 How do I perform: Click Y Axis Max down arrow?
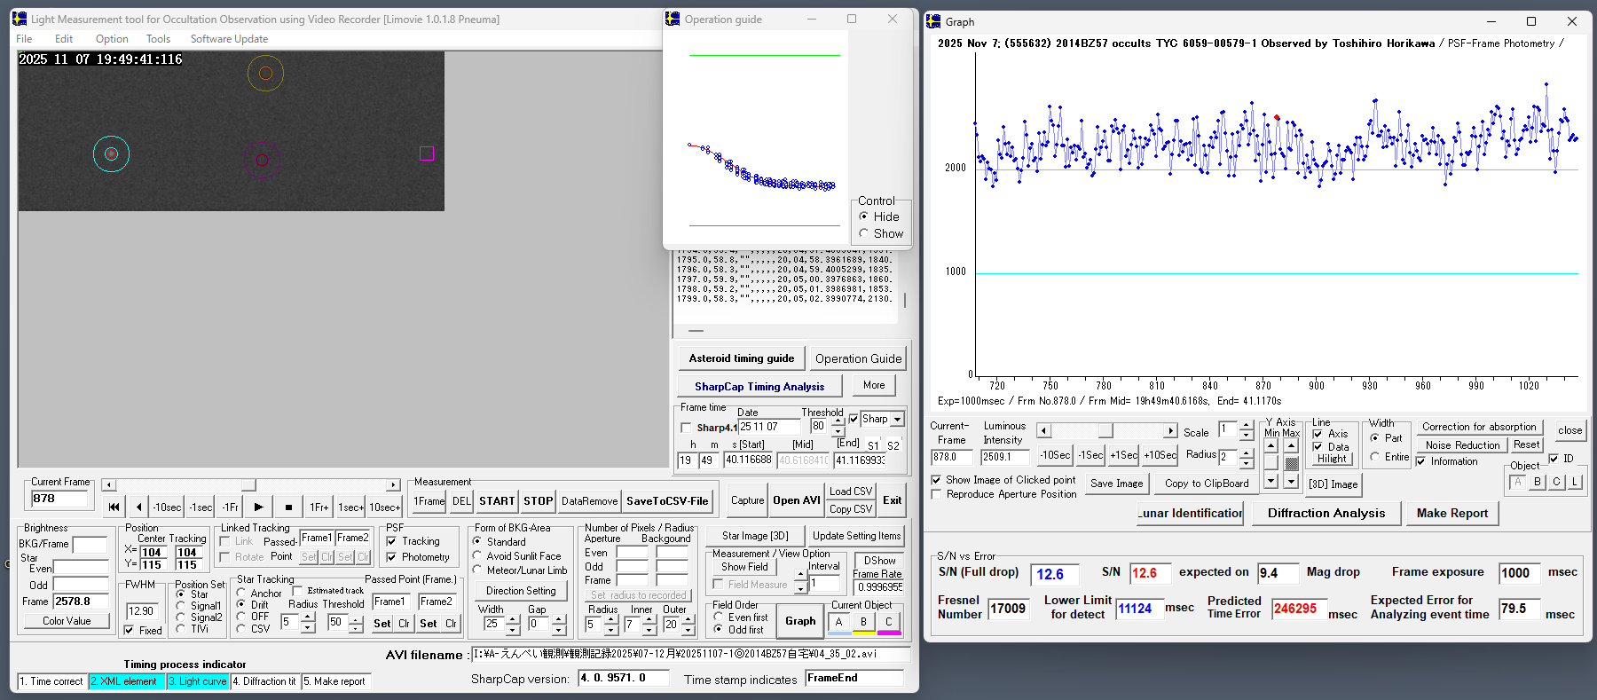click(1291, 481)
